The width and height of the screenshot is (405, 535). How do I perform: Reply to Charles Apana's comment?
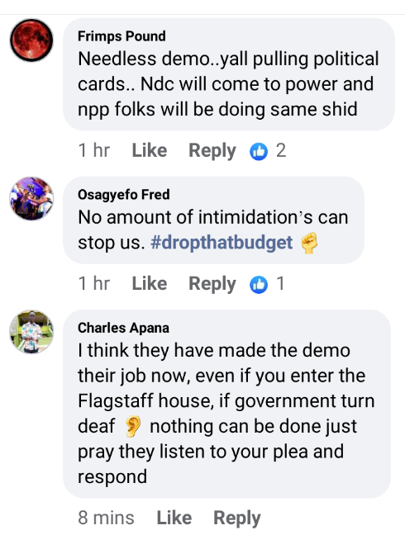point(237,518)
